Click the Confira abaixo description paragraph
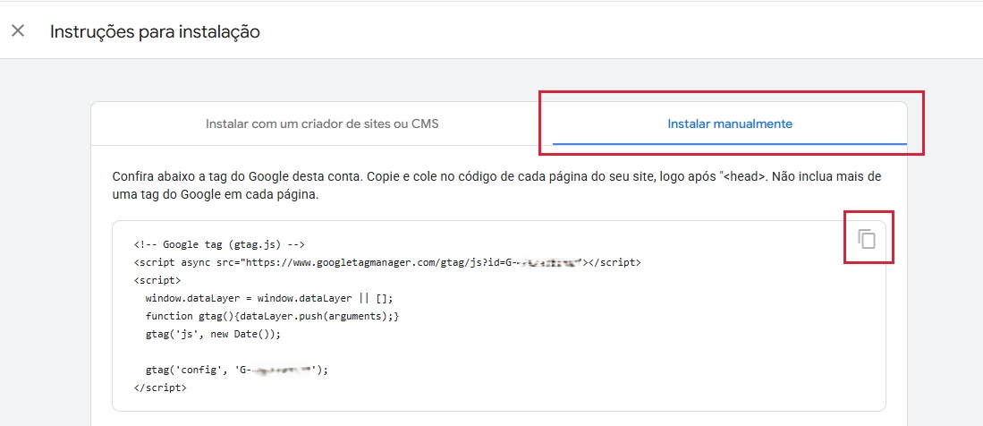Screen dimensions: 983x426 coord(496,185)
